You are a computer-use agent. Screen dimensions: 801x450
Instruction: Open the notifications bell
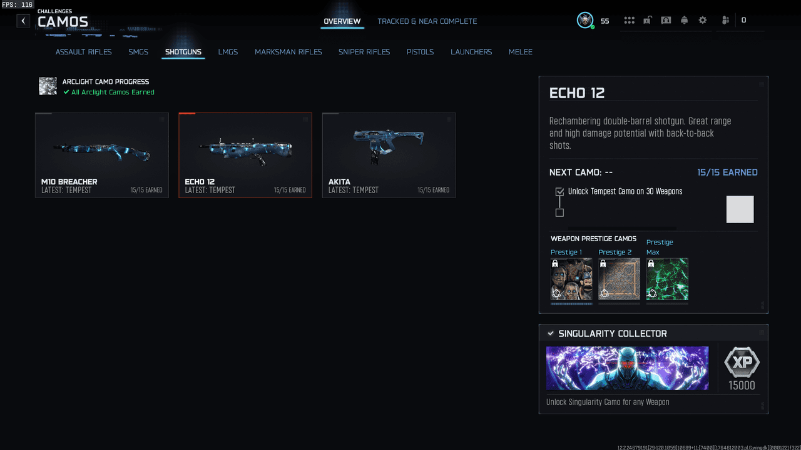[x=684, y=21]
